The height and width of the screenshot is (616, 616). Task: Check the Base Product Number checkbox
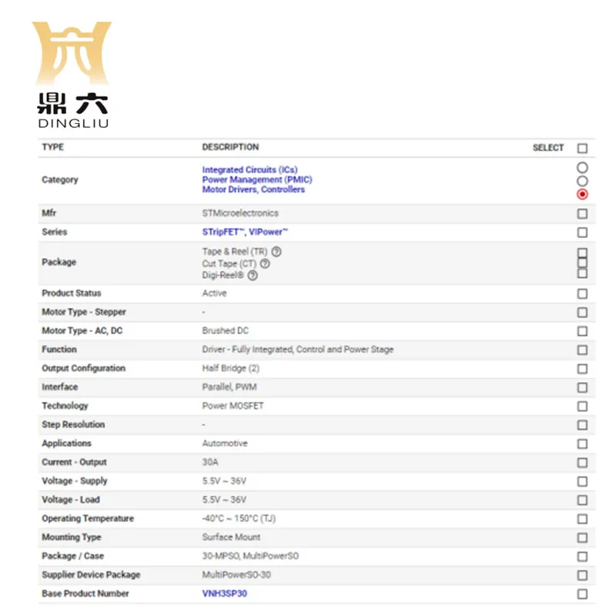coord(582,594)
